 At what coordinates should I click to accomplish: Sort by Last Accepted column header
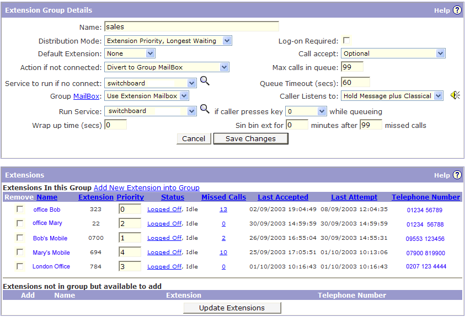click(283, 197)
